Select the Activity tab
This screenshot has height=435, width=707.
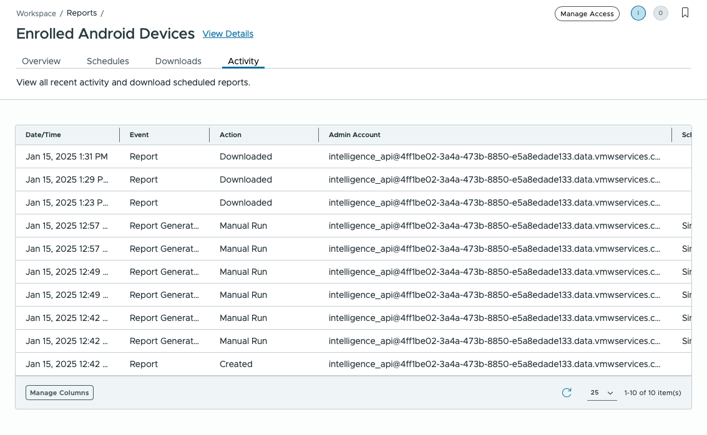coord(243,61)
